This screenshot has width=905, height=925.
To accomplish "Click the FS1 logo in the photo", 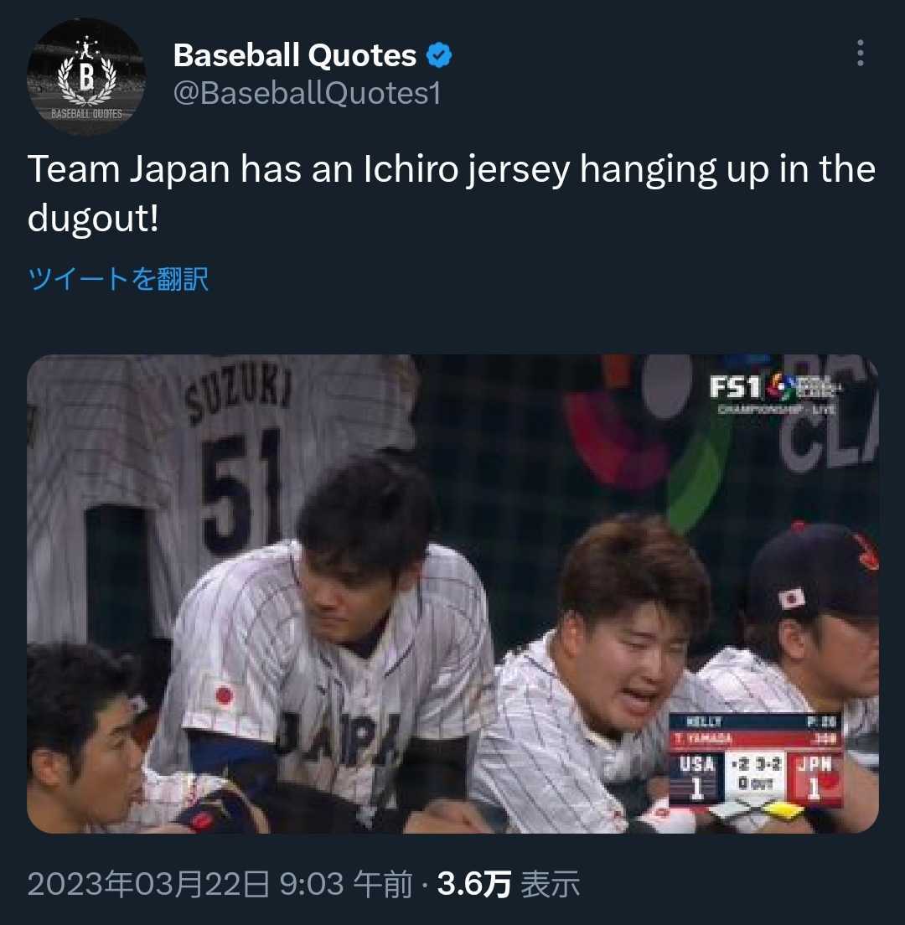I will [x=735, y=388].
